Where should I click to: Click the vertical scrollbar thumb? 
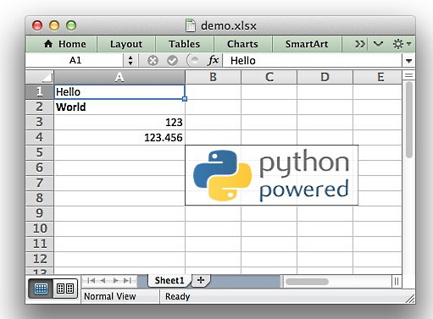coord(408,120)
